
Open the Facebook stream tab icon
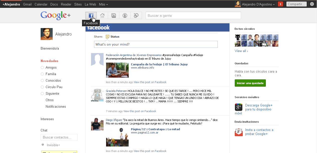pos(91,16)
